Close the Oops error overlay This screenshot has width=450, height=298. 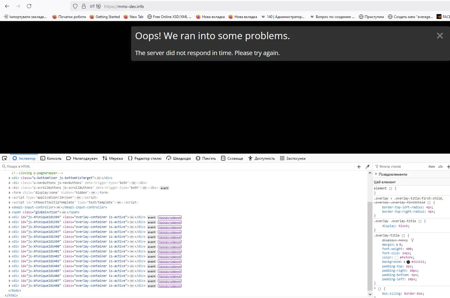point(440,36)
